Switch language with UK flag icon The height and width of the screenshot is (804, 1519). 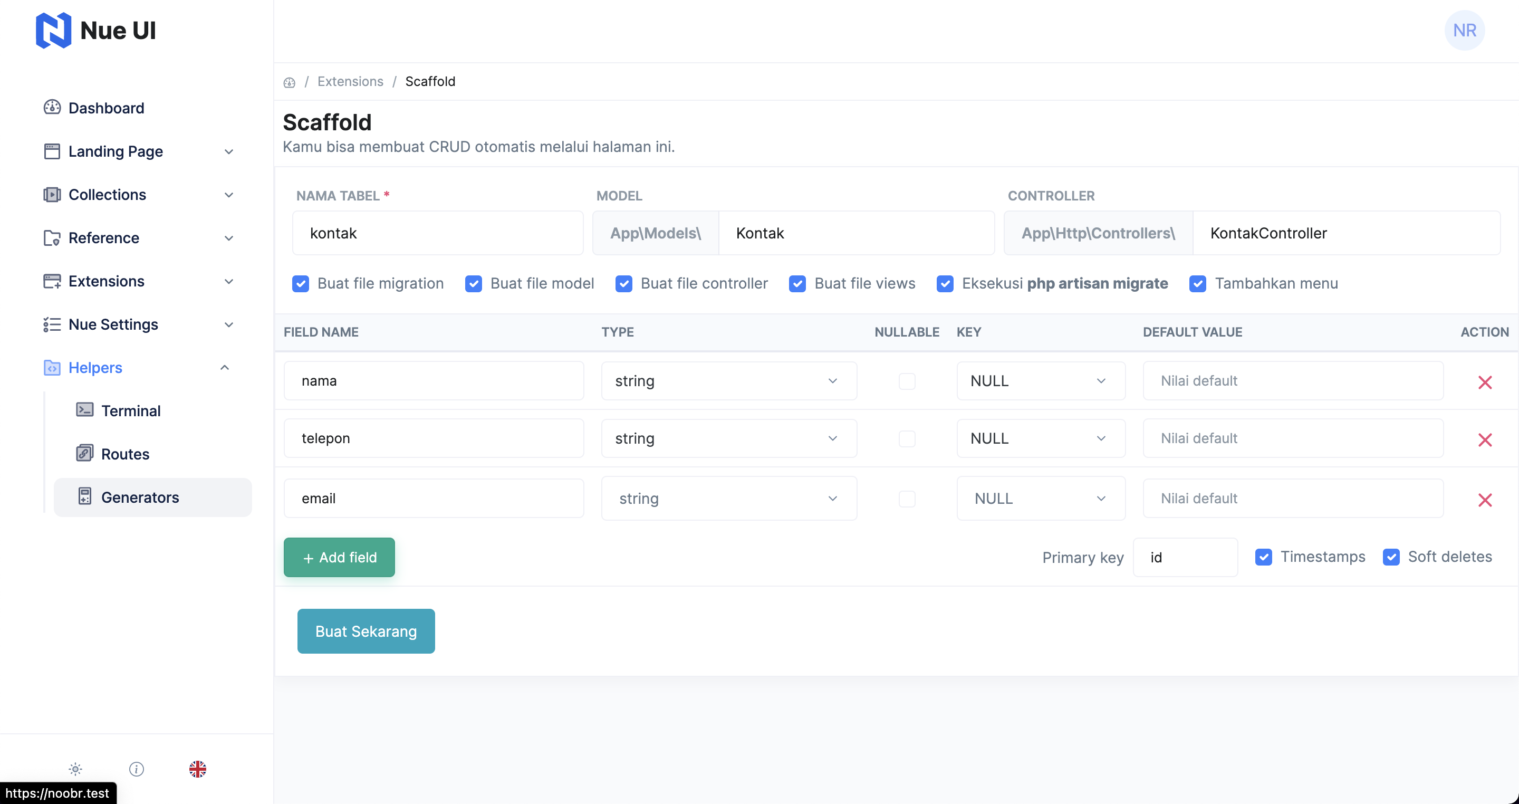tap(198, 769)
